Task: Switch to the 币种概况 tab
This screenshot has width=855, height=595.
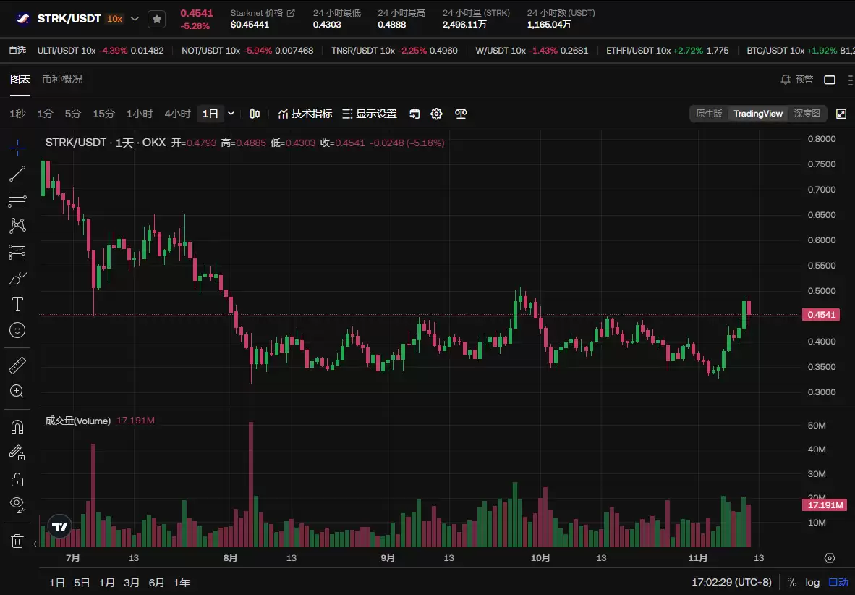Action: (x=62, y=79)
